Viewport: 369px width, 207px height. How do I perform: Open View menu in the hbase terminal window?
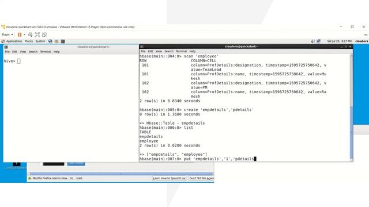159,51
